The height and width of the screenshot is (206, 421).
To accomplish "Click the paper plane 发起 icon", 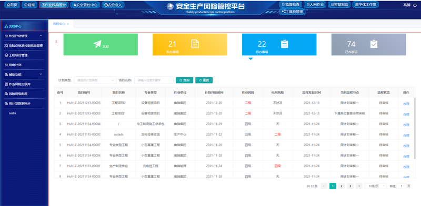I will [97, 45].
